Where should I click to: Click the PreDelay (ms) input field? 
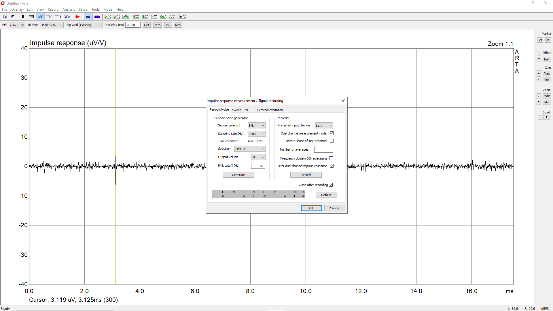(133, 25)
